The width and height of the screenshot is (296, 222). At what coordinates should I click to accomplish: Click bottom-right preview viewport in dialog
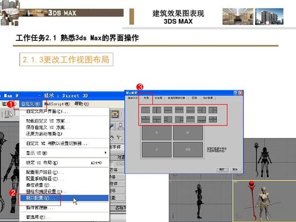(188, 150)
